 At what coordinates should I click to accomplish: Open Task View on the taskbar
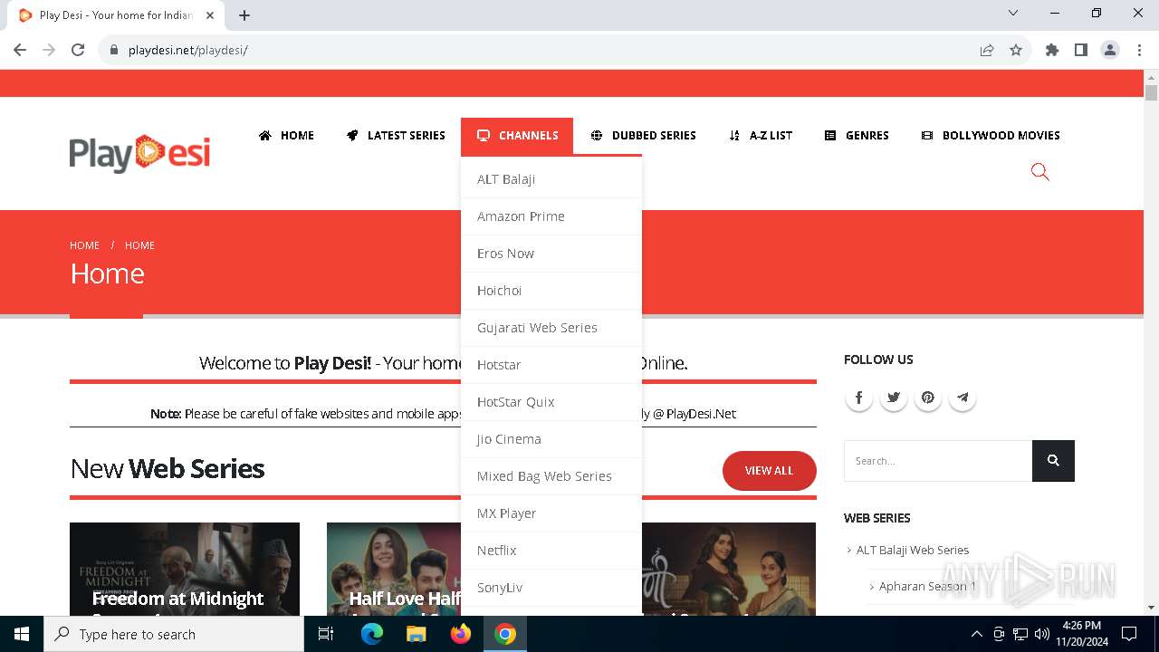[x=326, y=634]
